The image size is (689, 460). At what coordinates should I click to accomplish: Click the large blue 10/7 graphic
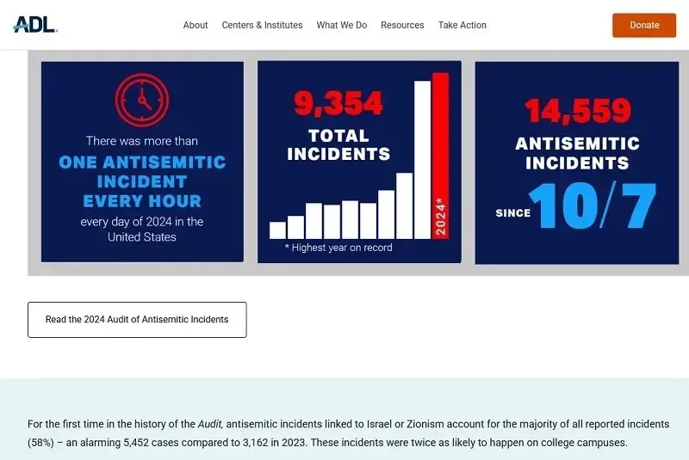point(593,205)
